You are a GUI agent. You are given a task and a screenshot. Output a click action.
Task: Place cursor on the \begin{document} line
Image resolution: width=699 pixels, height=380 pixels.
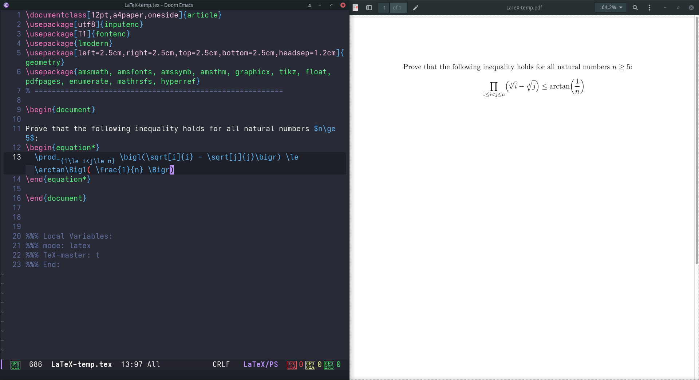(60, 110)
